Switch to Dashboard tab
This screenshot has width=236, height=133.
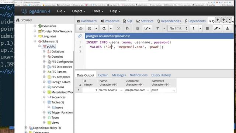pos(87,21)
